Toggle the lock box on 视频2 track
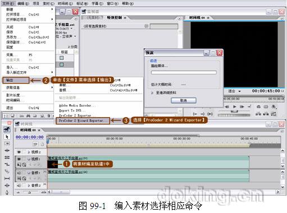 (x=24, y=152)
